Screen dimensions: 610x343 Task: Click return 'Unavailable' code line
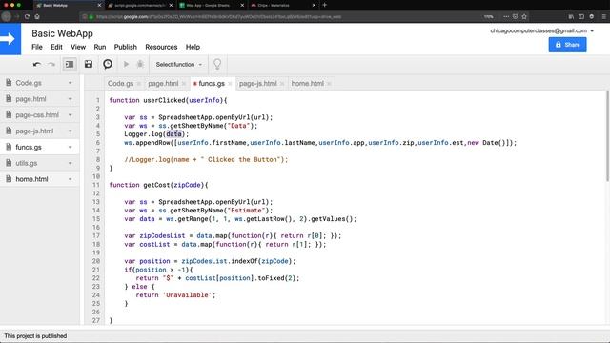175,294
